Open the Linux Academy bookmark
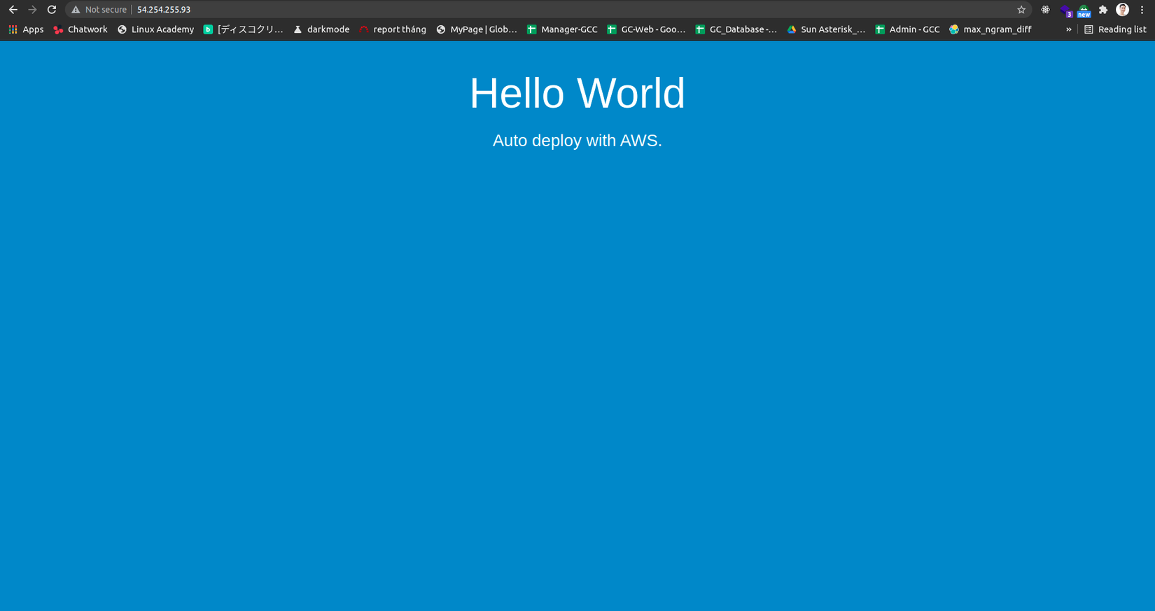 155,29
